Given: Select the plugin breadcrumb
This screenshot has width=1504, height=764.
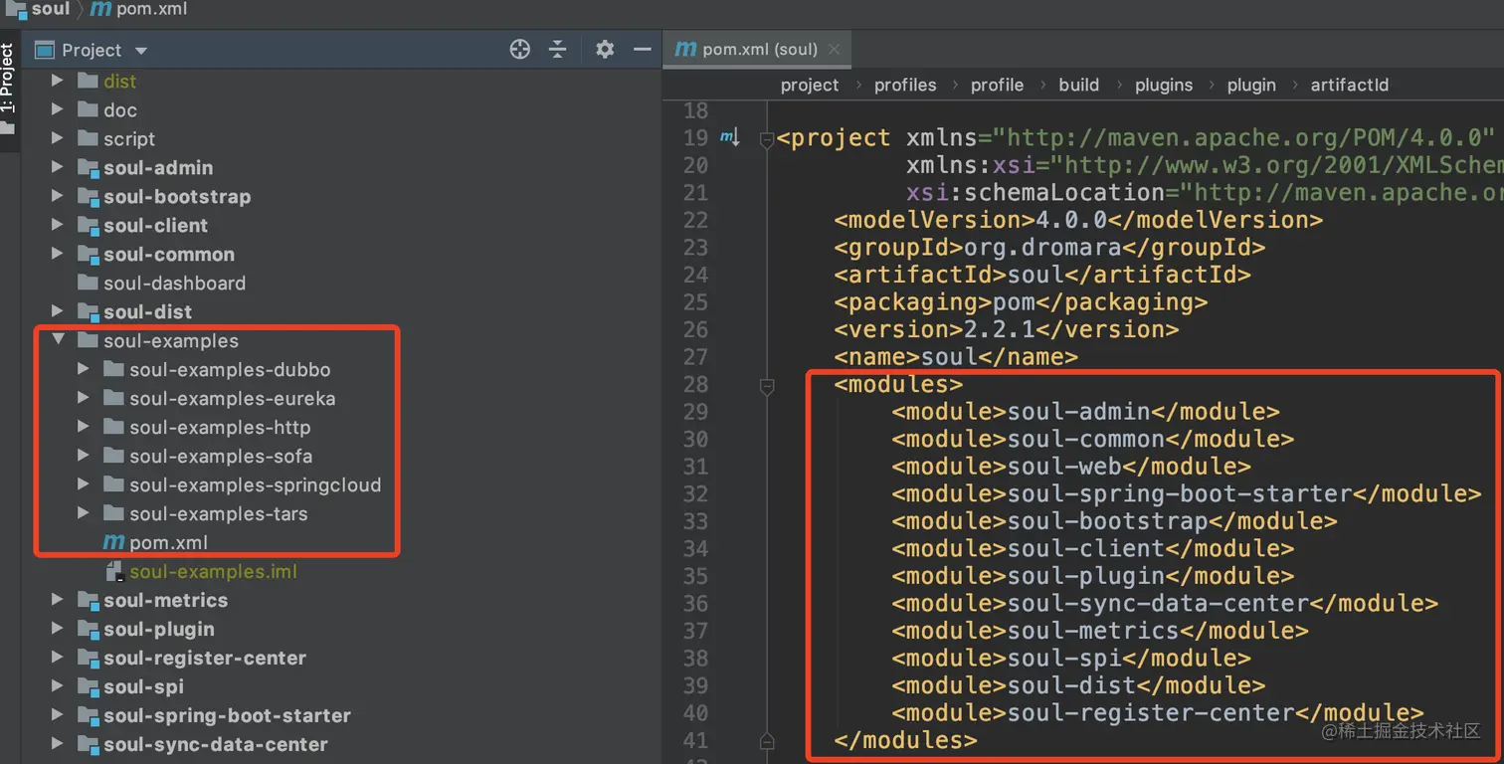Looking at the screenshot, I should tap(1251, 86).
